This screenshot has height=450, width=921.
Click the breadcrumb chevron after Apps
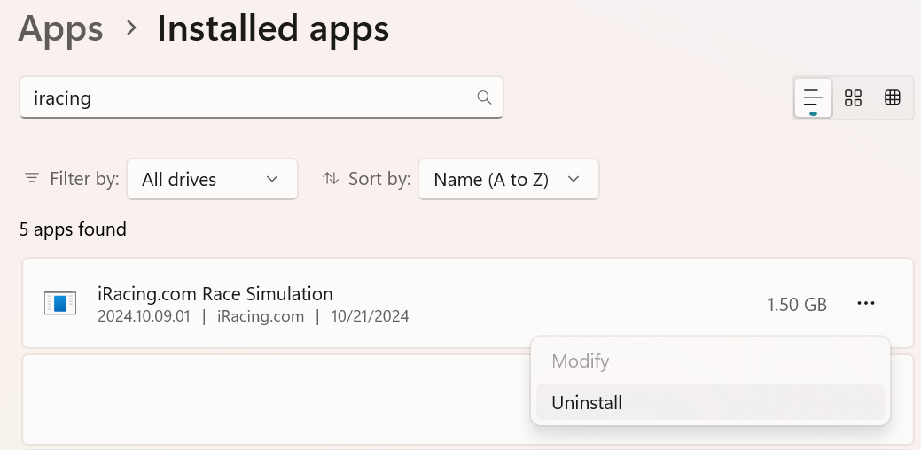pos(131,27)
